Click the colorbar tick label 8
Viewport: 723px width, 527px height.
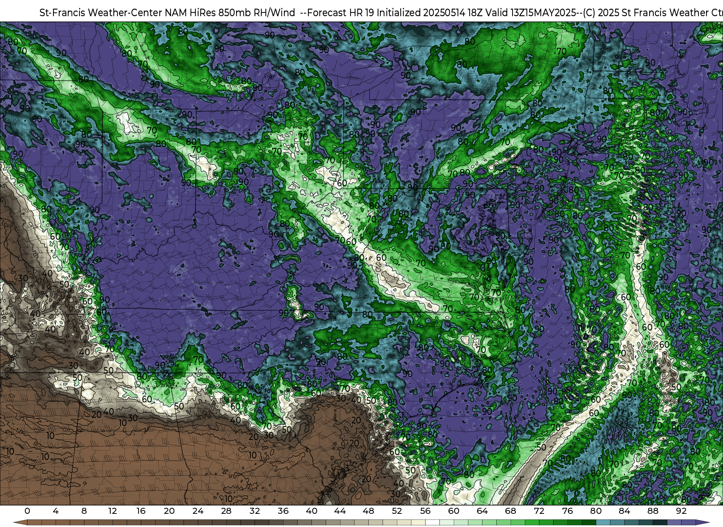pyautogui.click(x=84, y=511)
